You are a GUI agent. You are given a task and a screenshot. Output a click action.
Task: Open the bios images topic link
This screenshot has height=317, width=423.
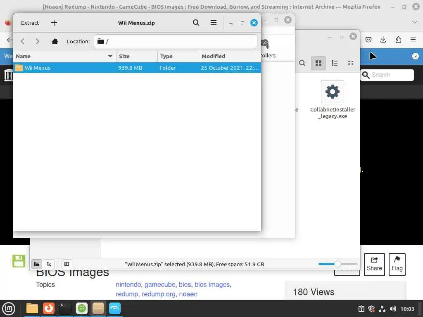pyautogui.click(x=212, y=285)
